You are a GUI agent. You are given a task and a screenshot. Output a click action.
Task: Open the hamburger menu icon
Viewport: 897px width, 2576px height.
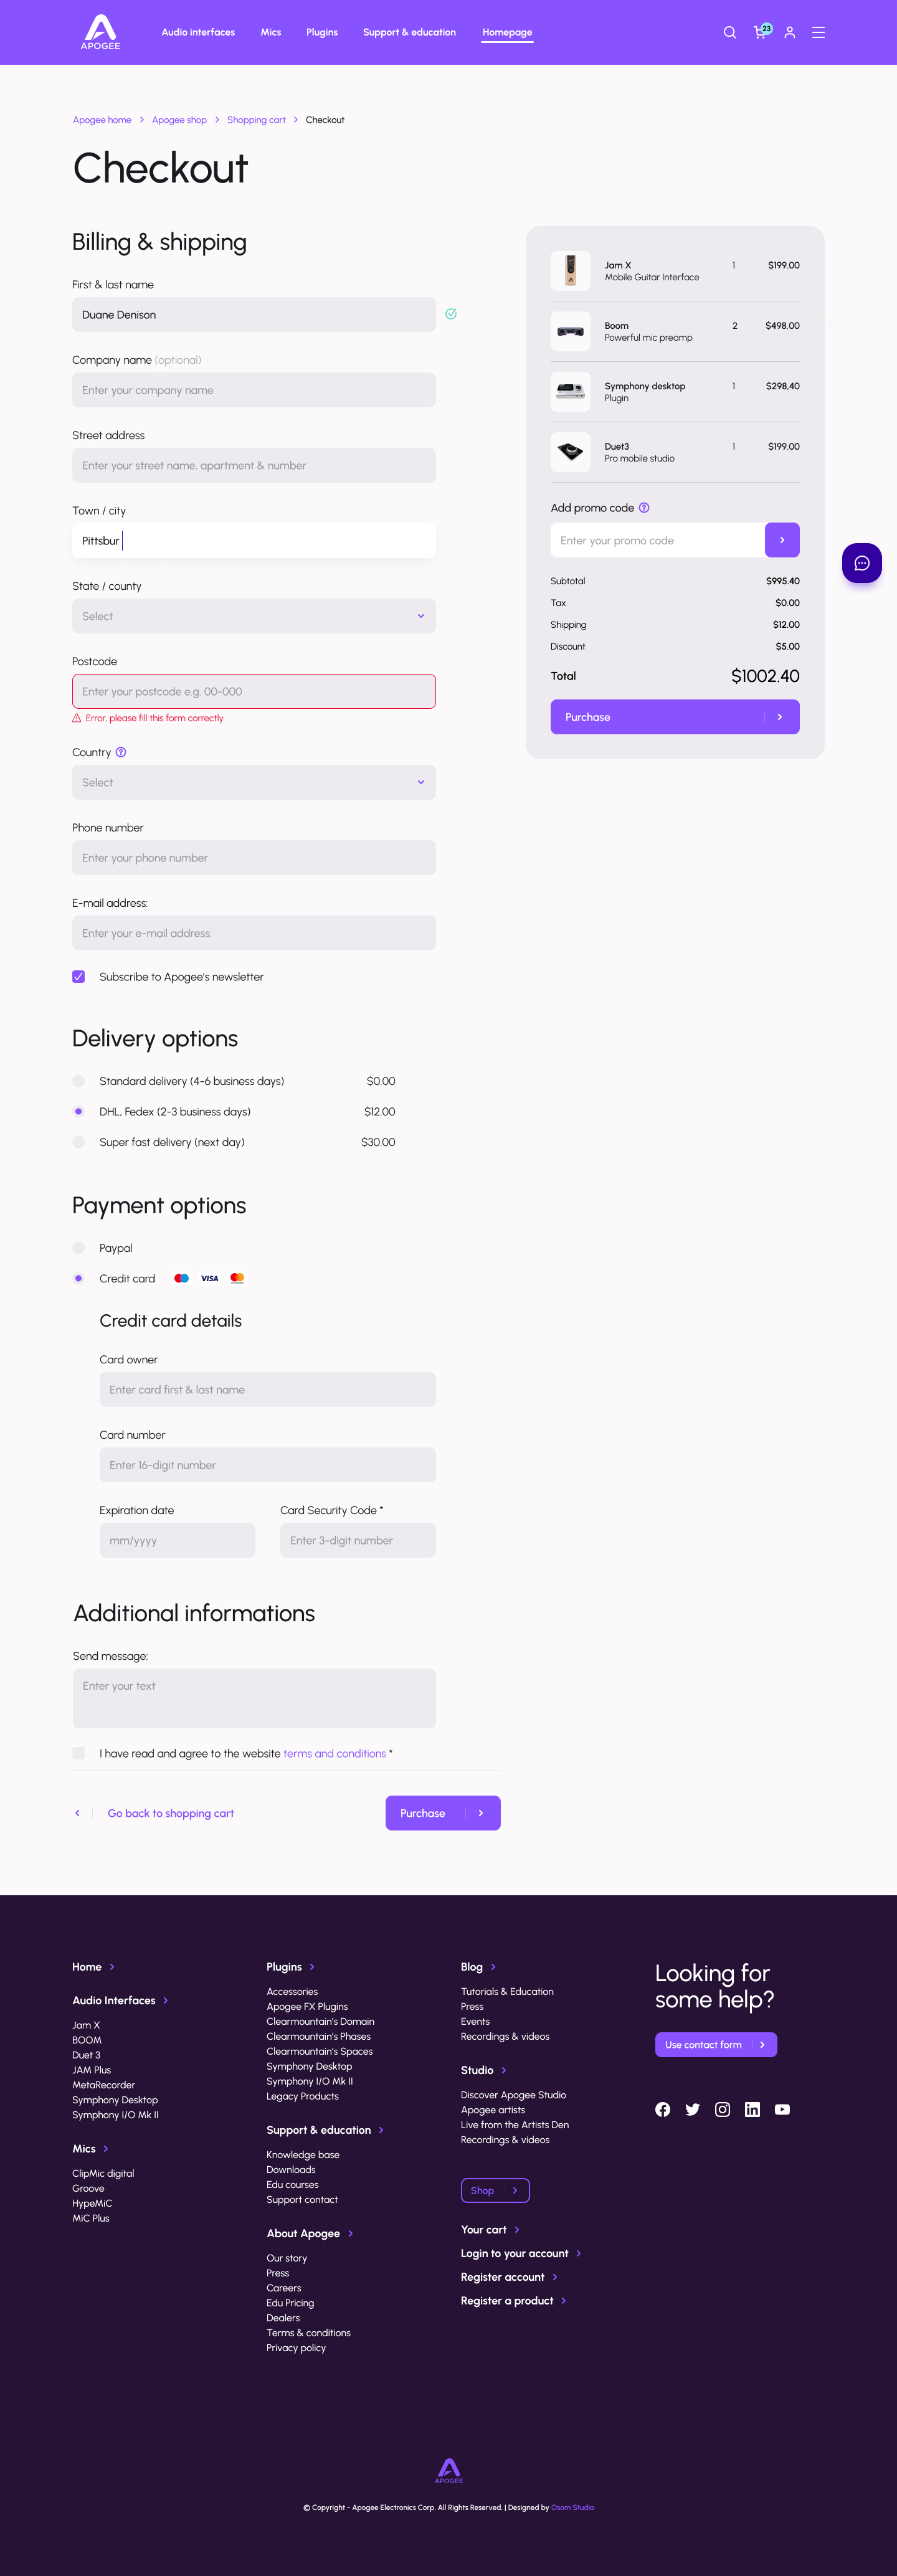click(818, 32)
